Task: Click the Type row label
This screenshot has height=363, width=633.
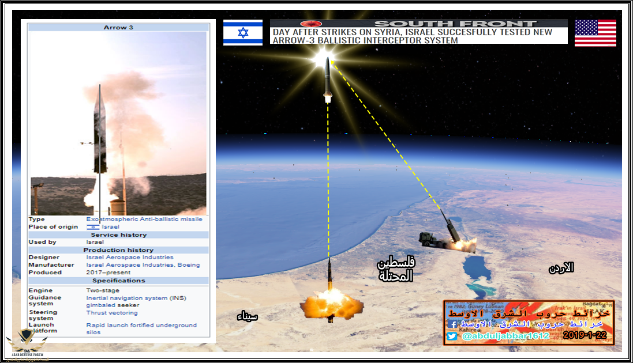Action: (37, 219)
